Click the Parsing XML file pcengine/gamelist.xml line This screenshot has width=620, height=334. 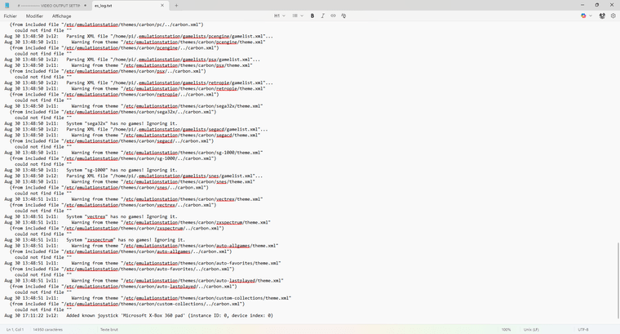[x=139, y=37]
